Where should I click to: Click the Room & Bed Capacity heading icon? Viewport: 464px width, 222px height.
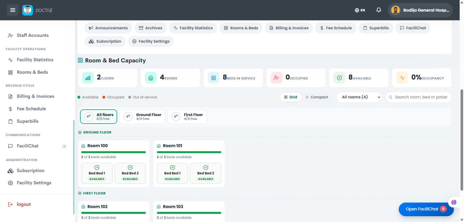point(80,60)
